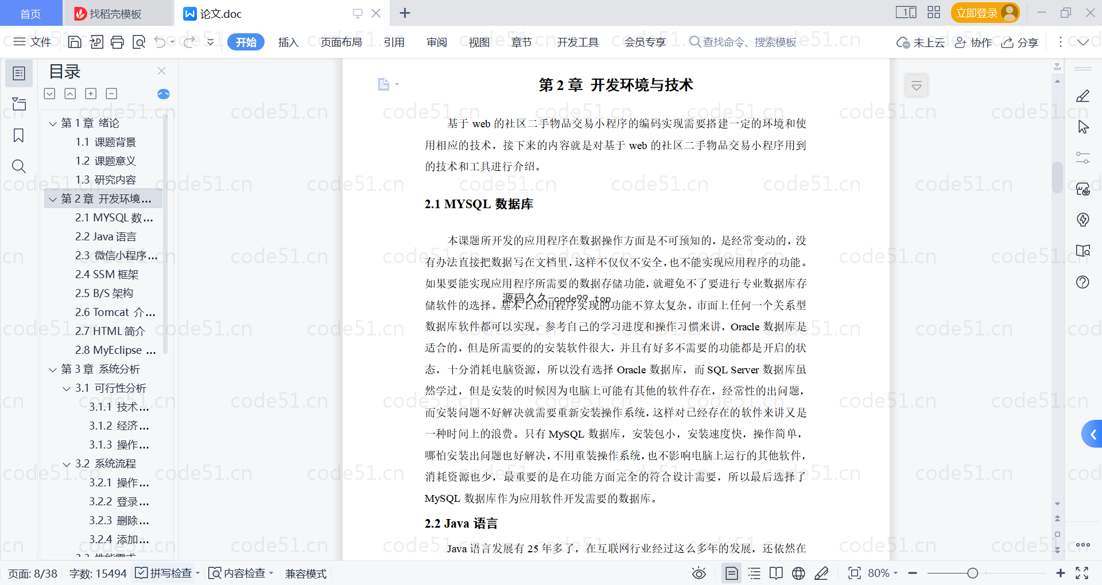
Task: Click the pen edit icon in right sidebar
Action: [1083, 96]
